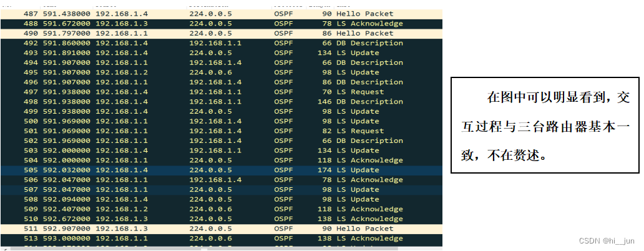Select packet 493 LS Update row
This screenshot has width=644, height=251.
pyautogui.click(x=222, y=53)
